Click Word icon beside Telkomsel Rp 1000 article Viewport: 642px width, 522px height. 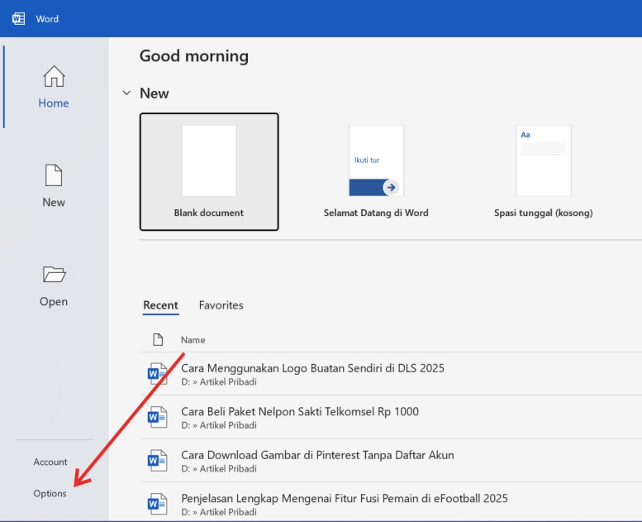pos(158,417)
